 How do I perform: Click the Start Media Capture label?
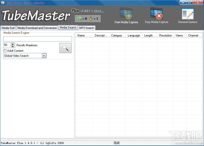(x=126, y=22)
